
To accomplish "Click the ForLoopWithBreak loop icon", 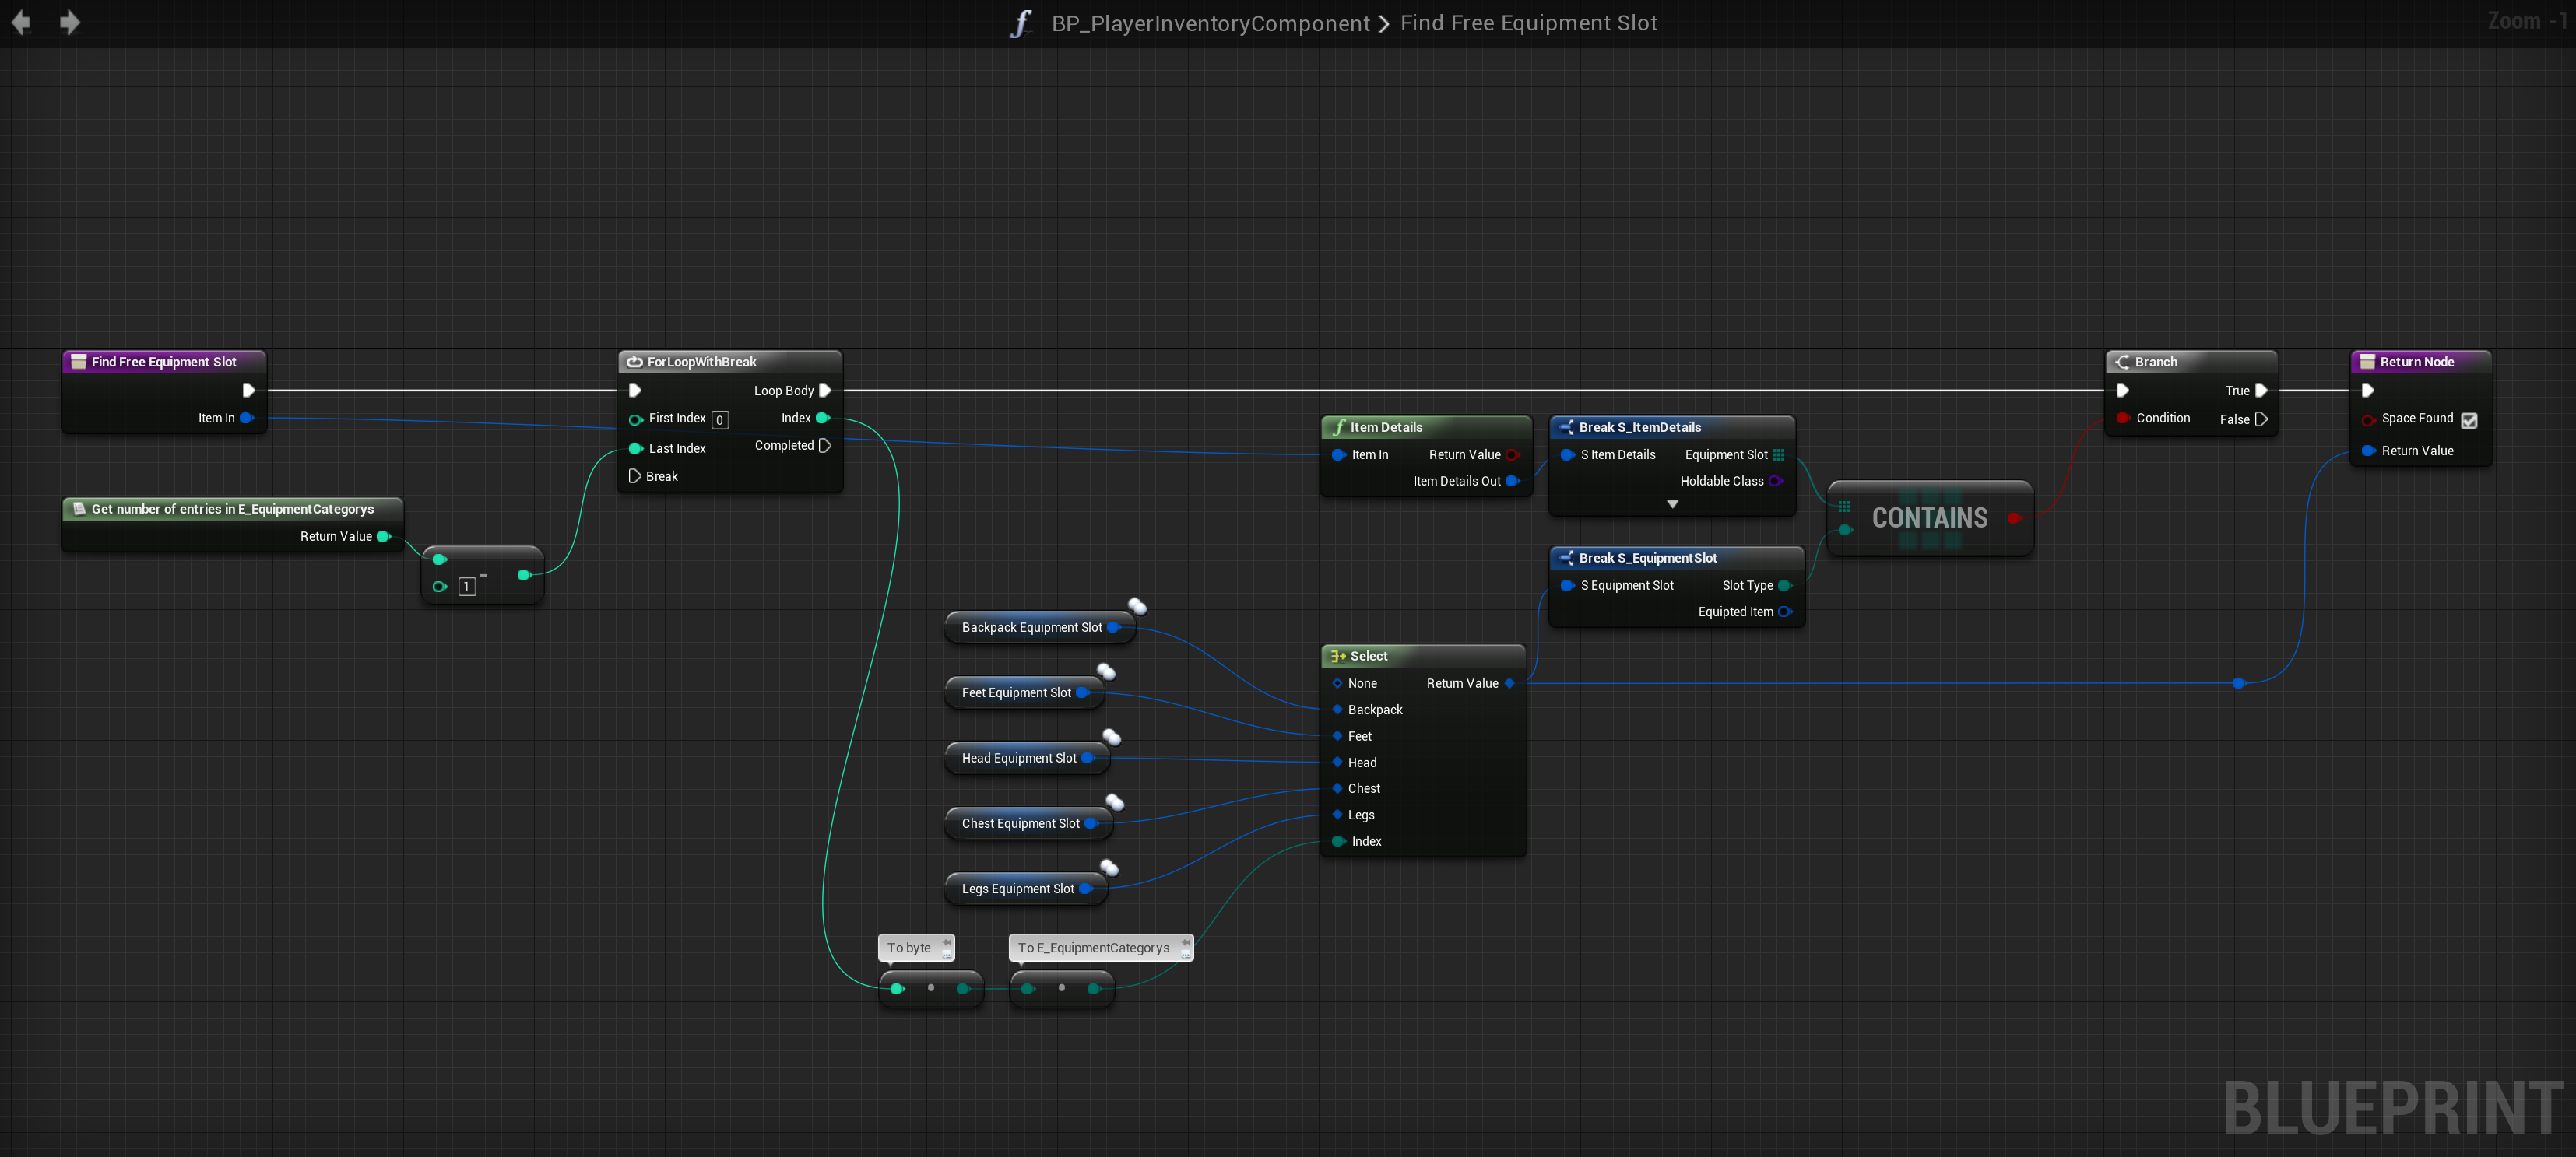I will [x=634, y=362].
